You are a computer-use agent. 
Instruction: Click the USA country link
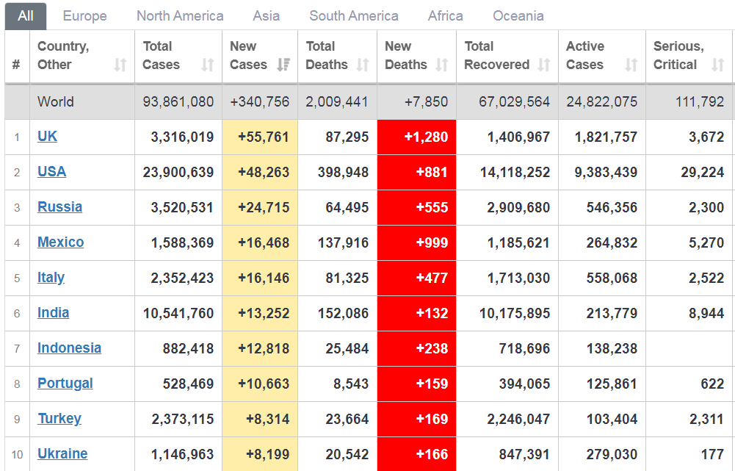[51, 172]
